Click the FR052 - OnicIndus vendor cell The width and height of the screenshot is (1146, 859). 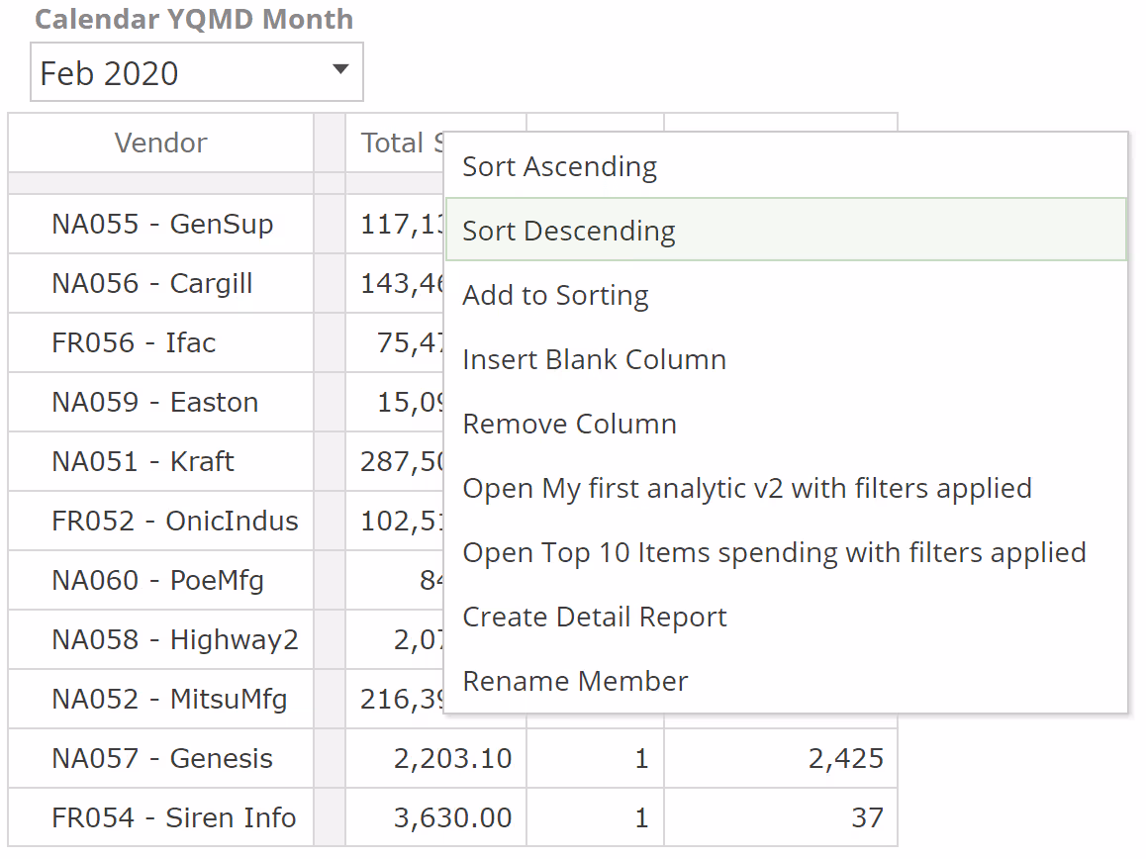point(174,522)
